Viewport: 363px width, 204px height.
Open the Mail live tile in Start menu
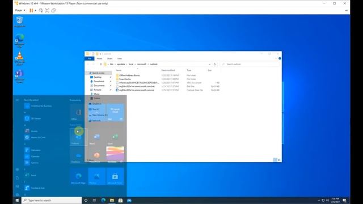click(x=115, y=112)
